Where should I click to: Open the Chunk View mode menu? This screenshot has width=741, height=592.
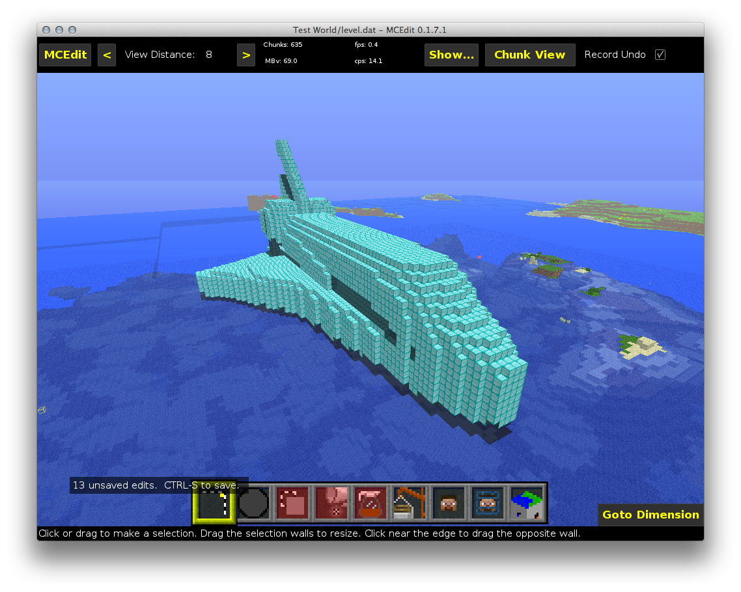click(529, 55)
